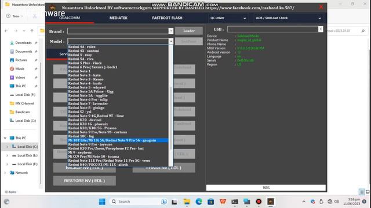This screenshot has height=208, width=371.
Task: Select Redmi K40/POCO F3/Mi 11X - alioth
Action: 98,165
